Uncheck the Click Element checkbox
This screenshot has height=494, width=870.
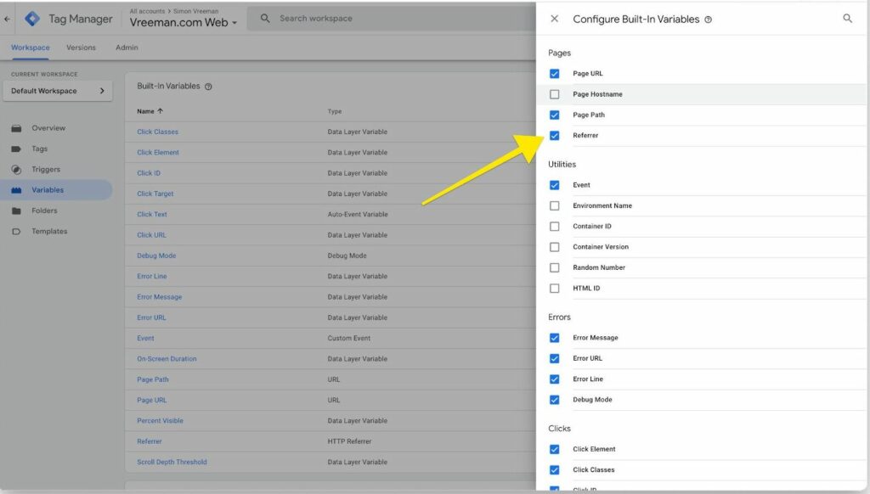point(554,449)
